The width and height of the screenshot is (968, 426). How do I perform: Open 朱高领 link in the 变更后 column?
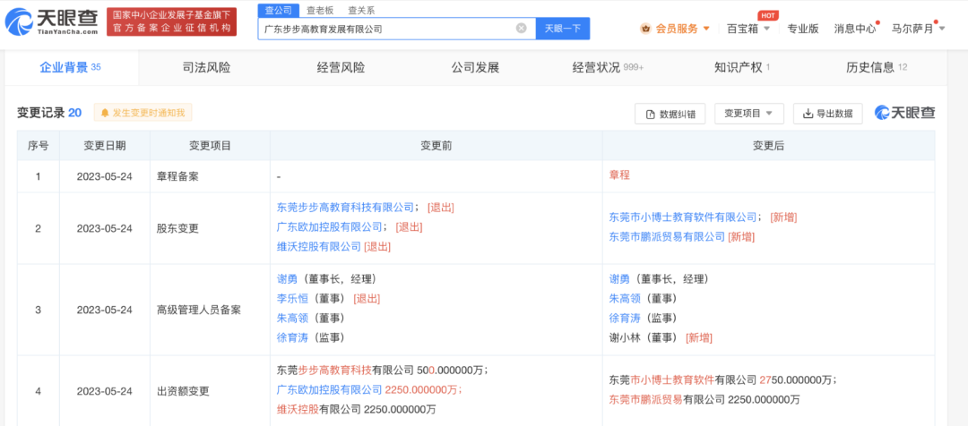[626, 298]
